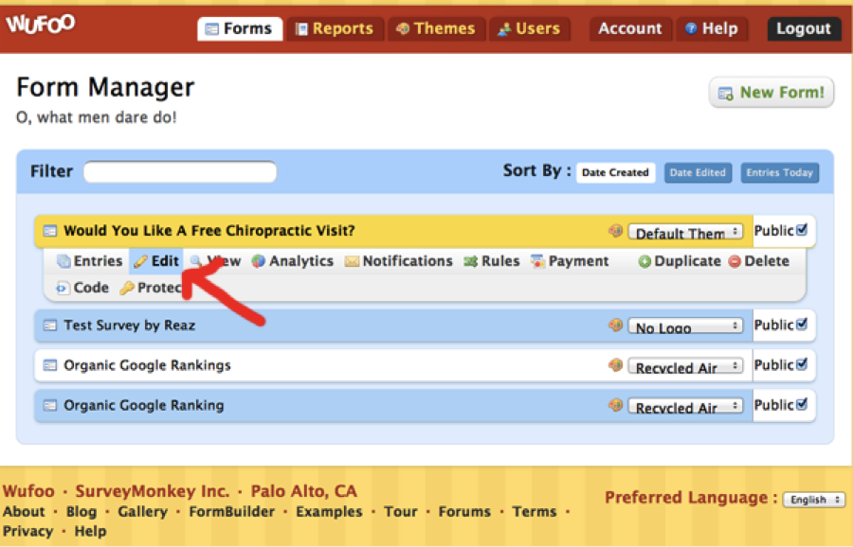Open Rules for the form

click(x=491, y=261)
